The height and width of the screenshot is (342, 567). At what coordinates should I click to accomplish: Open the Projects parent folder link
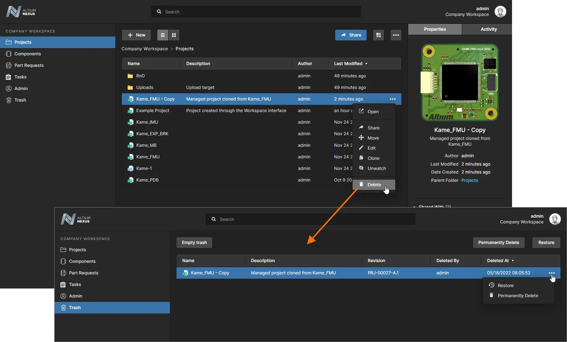(469, 180)
